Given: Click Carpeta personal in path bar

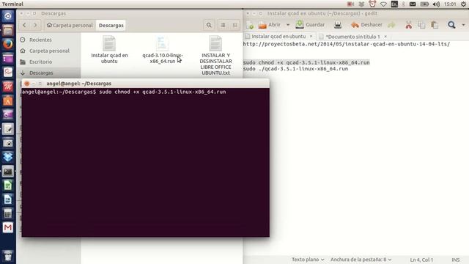Looking at the screenshot, I should pos(70,25).
